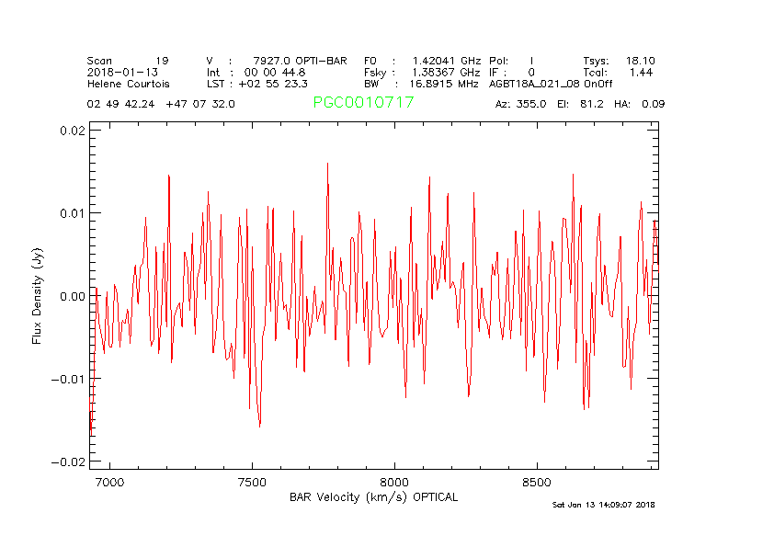
Task: Click the 0.00 y-axis tick label
Action: (x=71, y=296)
